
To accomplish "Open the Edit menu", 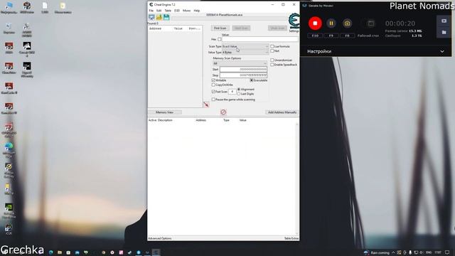I will [159, 11].
